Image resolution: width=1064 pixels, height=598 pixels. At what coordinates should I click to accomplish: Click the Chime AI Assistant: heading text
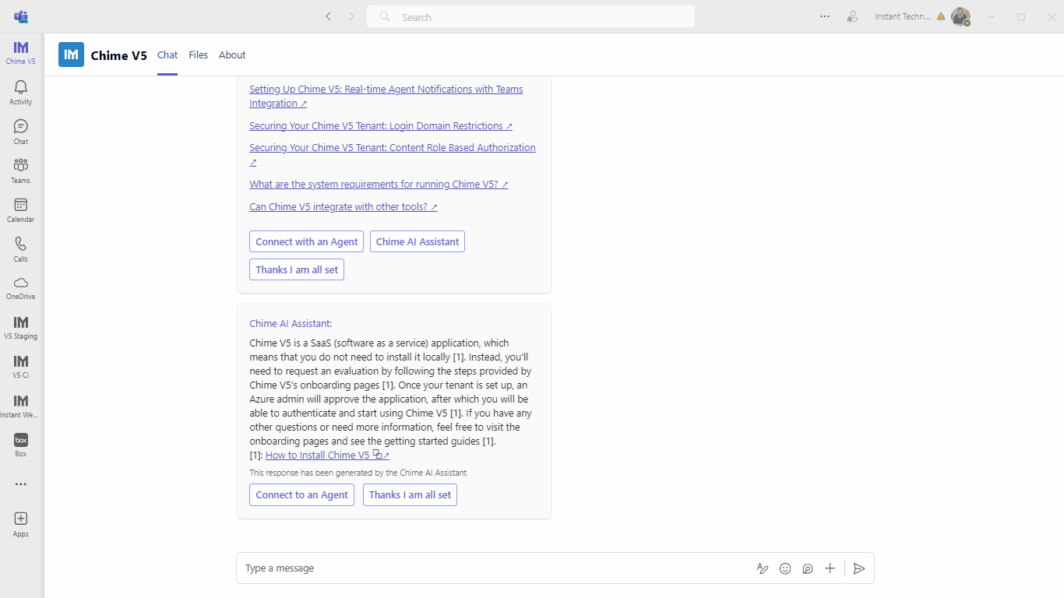pos(291,324)
